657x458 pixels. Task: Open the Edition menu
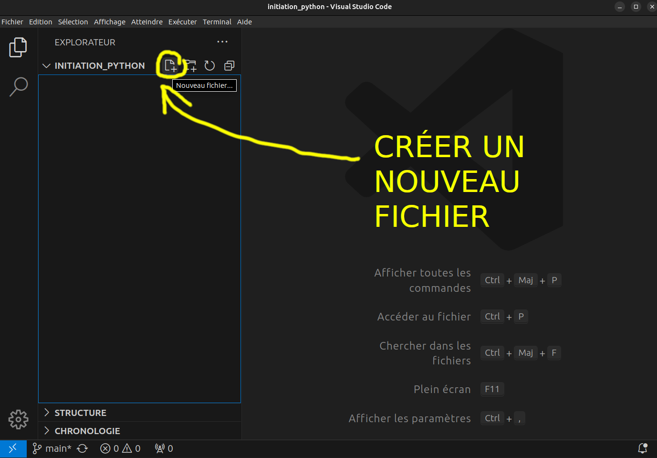tap(41, 22)
